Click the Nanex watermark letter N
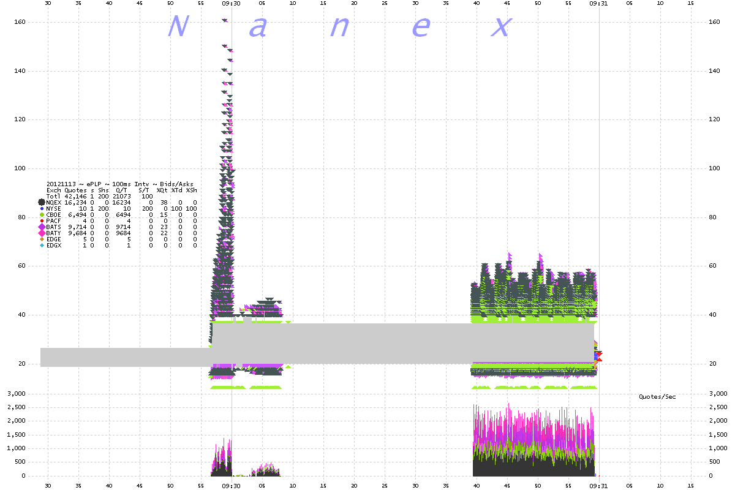The image size is (735, 490). 178,26
